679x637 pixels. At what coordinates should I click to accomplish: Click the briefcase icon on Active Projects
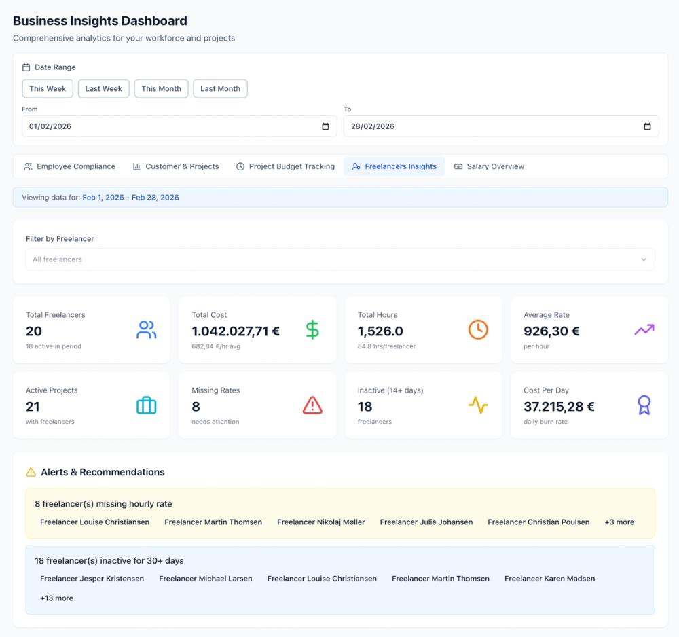click(x=147, y=405)
